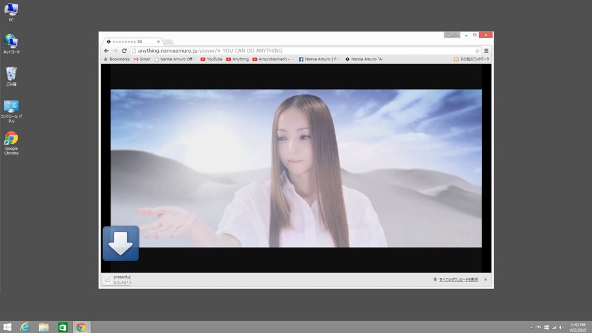
Task: Open the Chrome hamburger menu
Action: tap(487, 51)
